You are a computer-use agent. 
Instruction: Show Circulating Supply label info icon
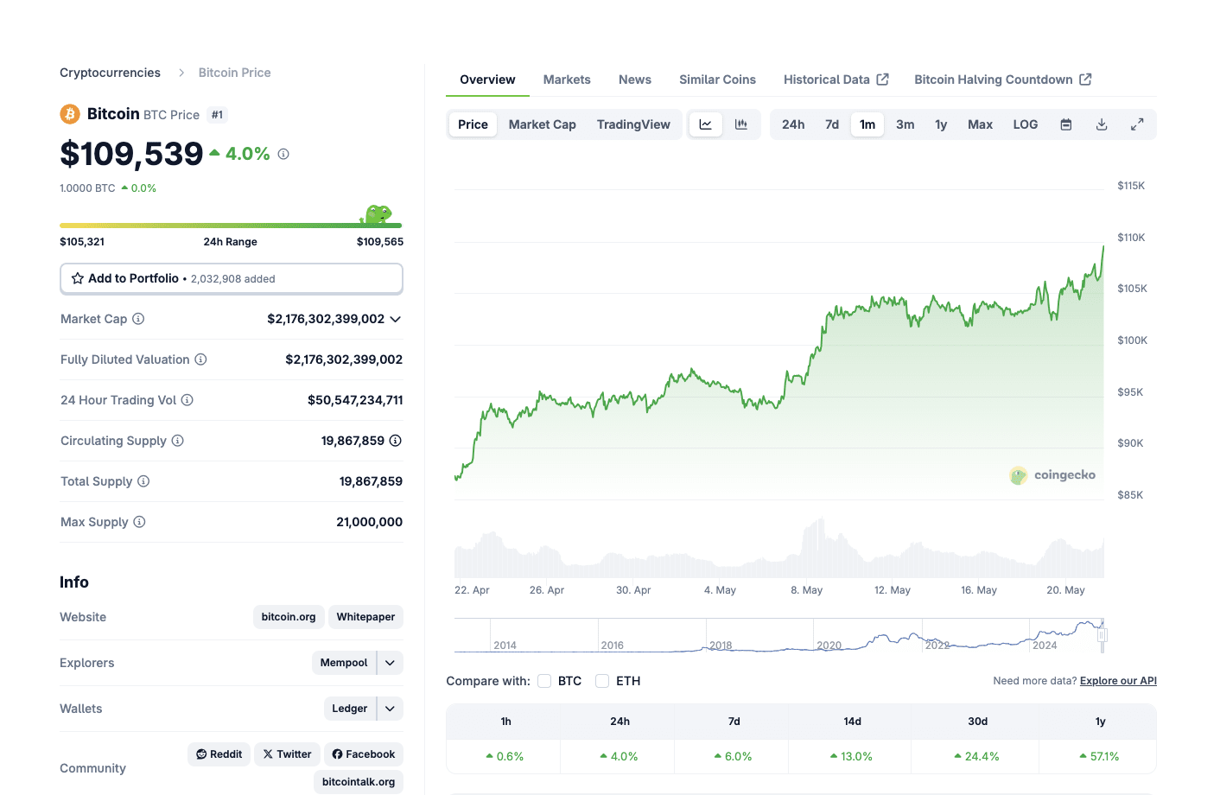point(178,441)
